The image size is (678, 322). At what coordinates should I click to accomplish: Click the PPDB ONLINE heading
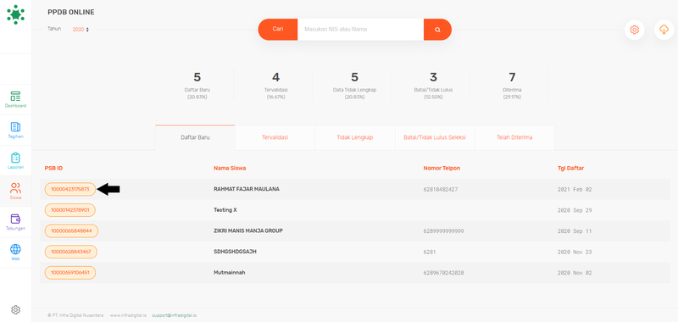[x=71, y=13]
